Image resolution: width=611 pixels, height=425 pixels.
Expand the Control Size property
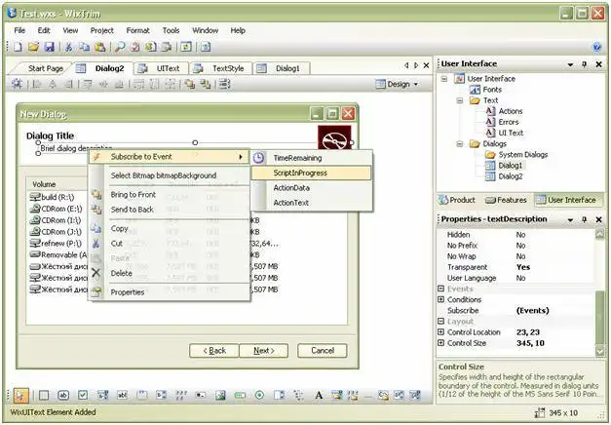[x=441, y=343]
